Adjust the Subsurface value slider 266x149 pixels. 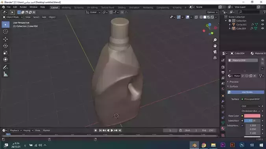(x=252, y=121)
